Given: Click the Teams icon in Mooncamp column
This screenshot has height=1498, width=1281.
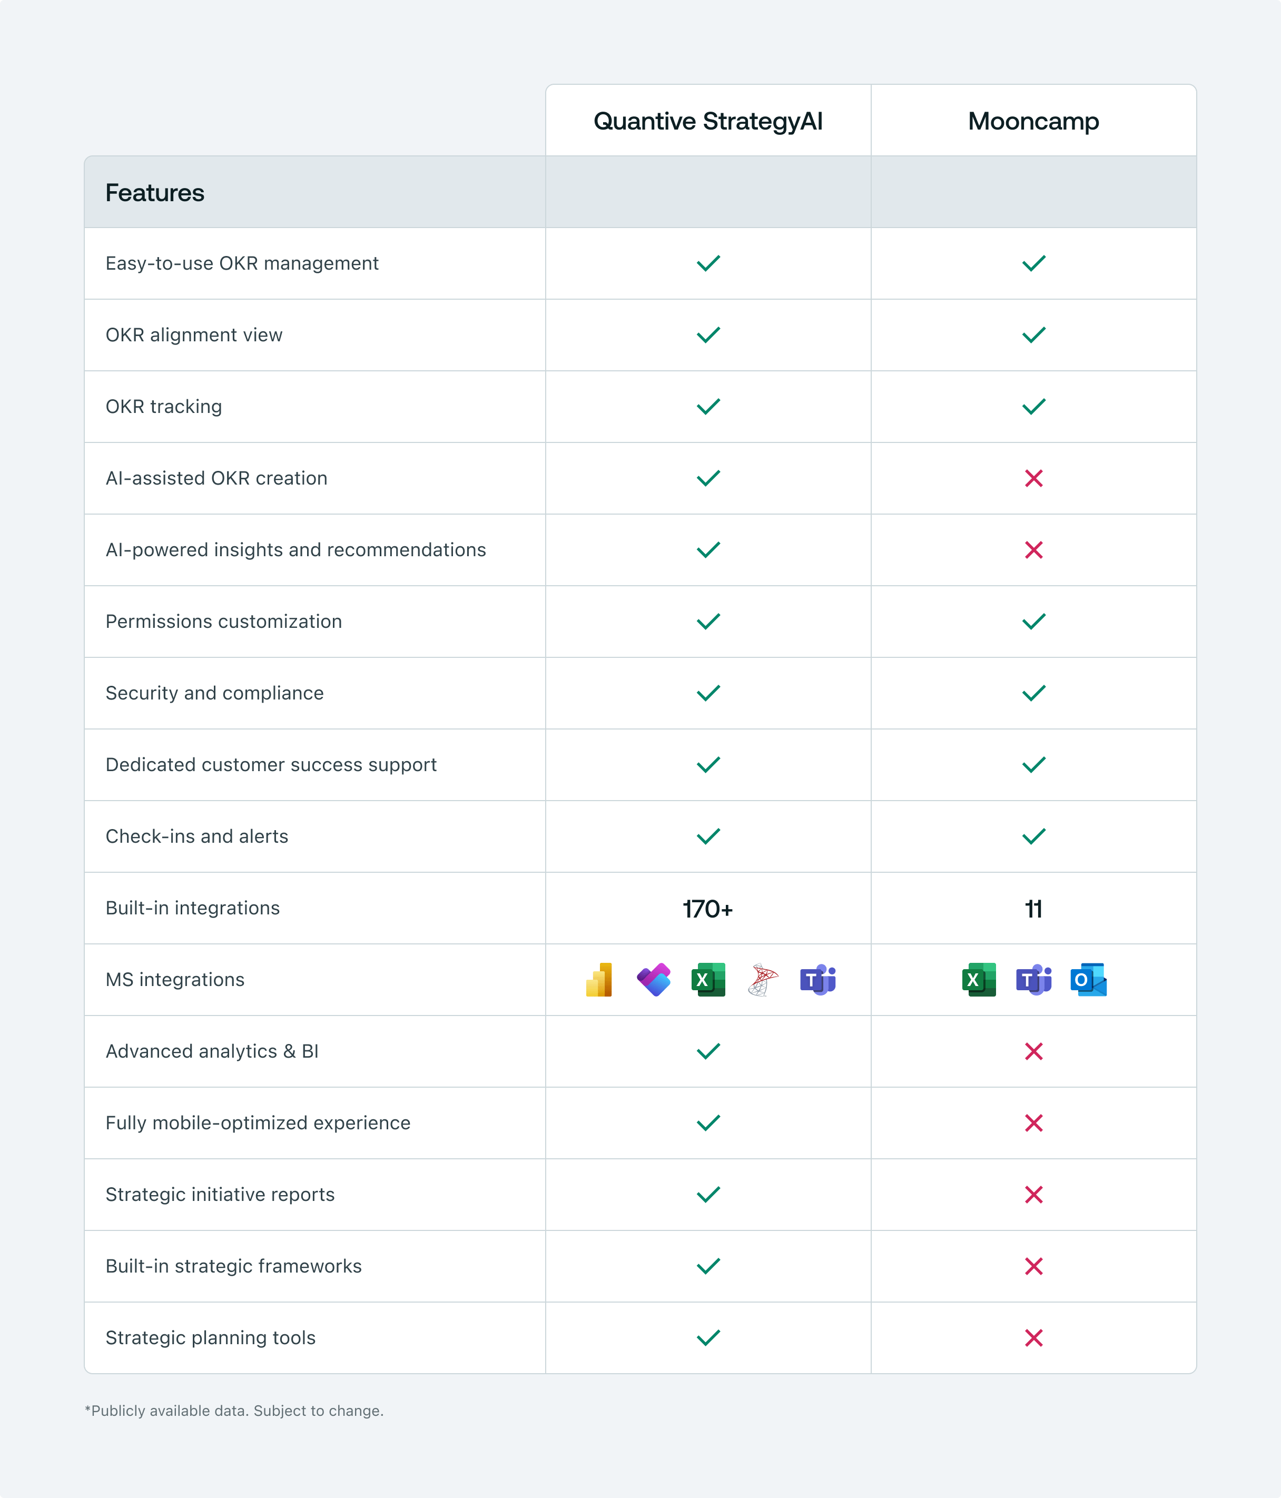Looking at the screenshot, I should tap(1034, 980).
